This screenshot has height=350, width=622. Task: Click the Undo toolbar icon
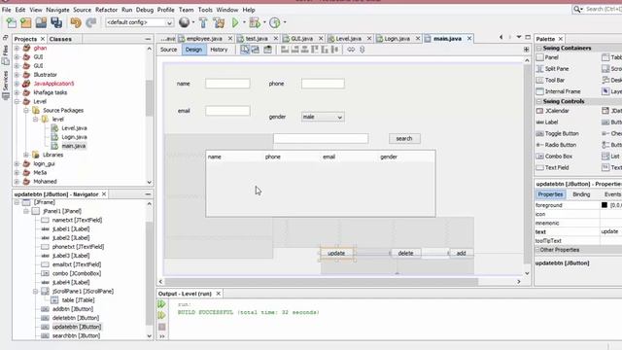[x=76, y=22]
